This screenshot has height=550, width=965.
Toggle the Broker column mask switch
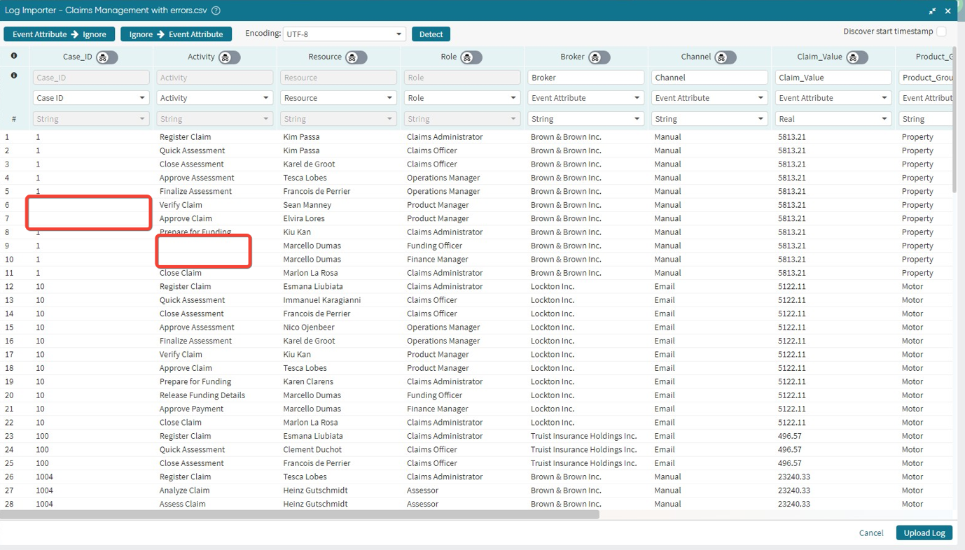[x=599, y=57]
